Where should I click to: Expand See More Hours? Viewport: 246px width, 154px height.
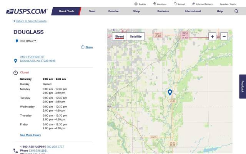30,135
